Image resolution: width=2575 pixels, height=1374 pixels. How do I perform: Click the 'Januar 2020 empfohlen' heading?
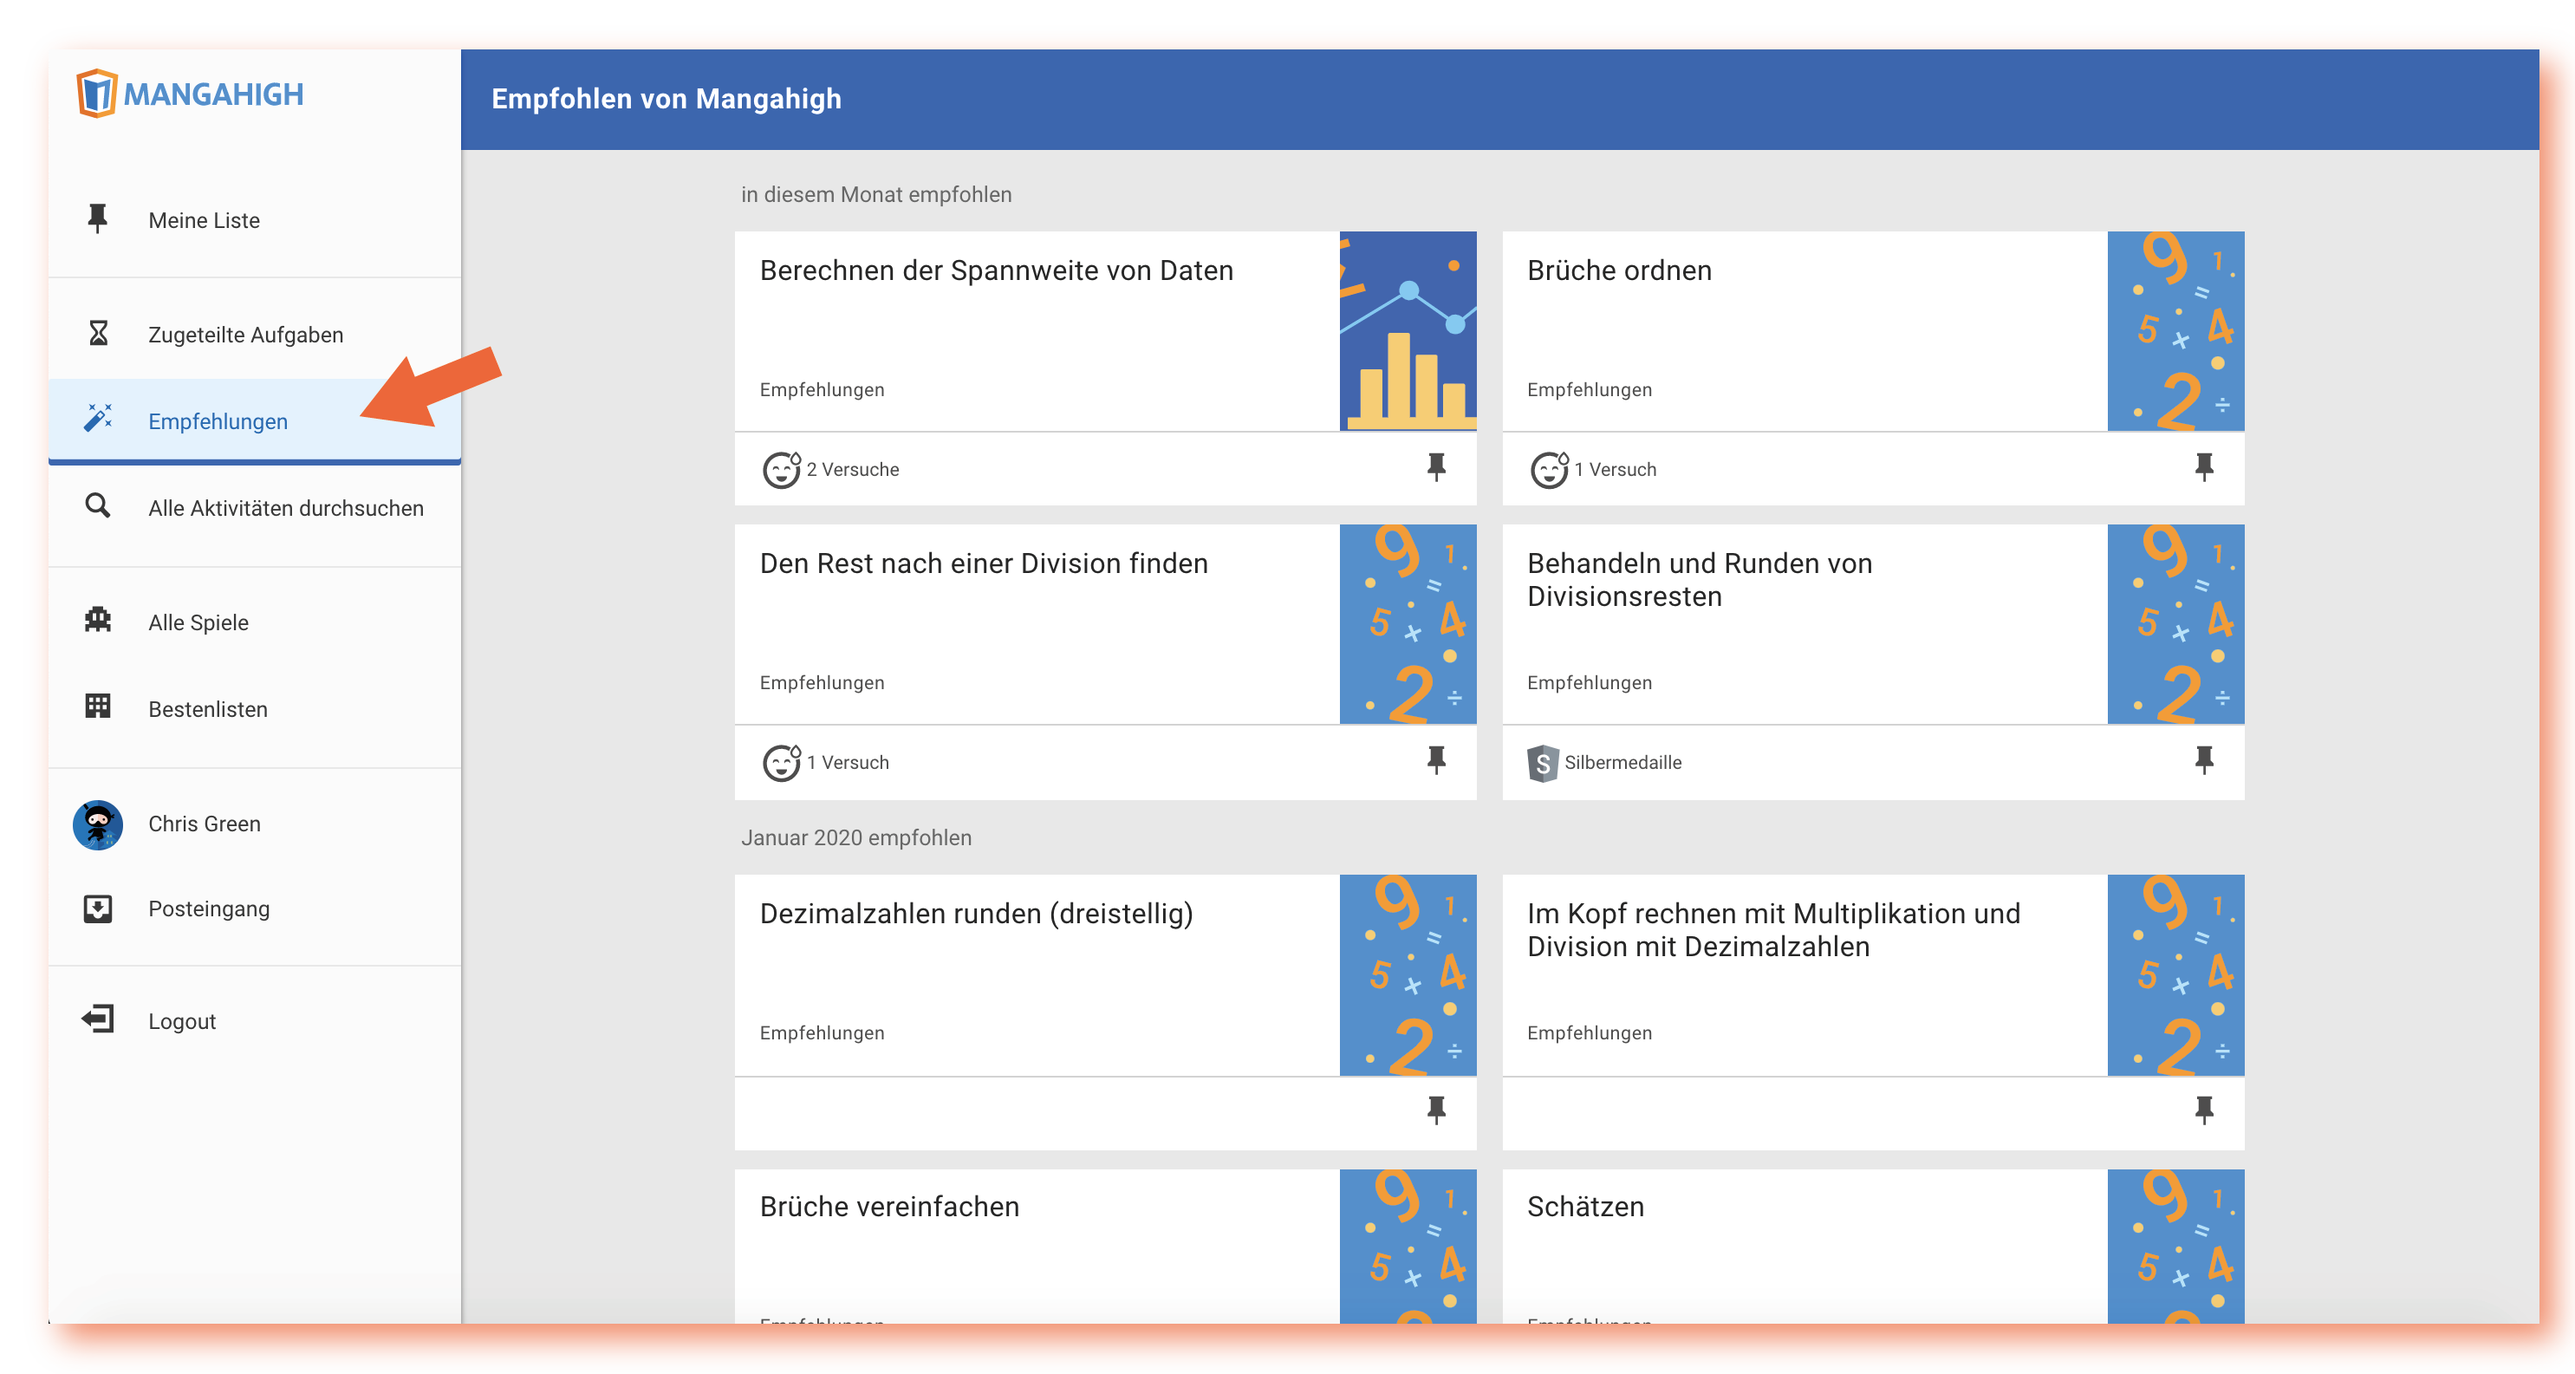pos(855,837)
